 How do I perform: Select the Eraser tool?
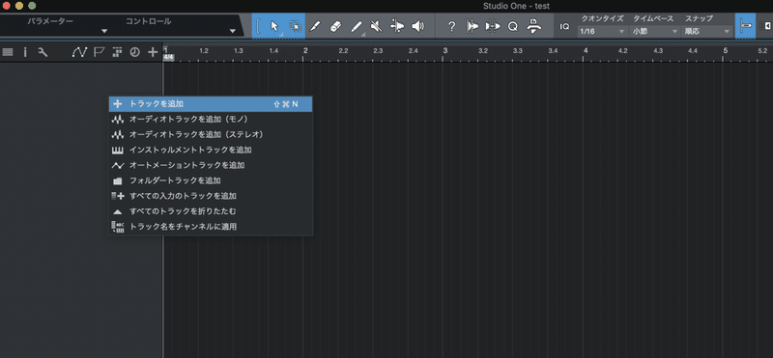[335, 26]
